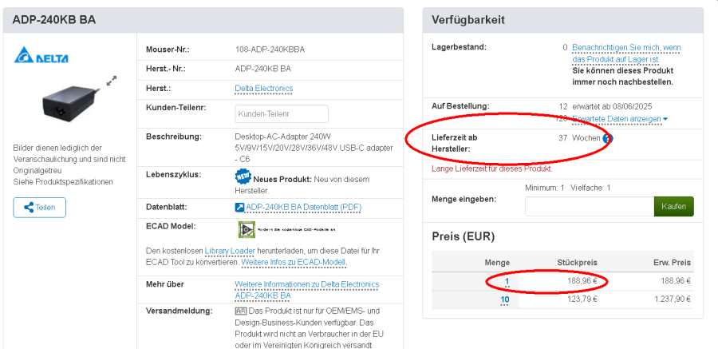This screenshot has height=349, width=718.
Task: Select quantity 10 price break
Action: pyautogui.click(x=505, y=300)
